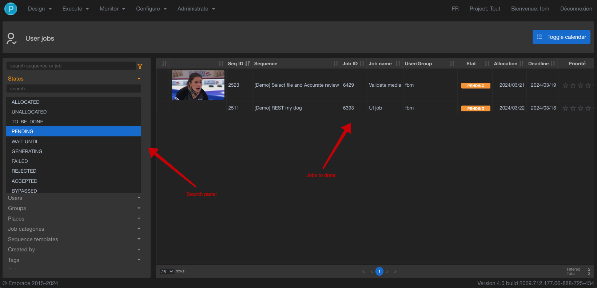
Task: Sort by Allocation column icon
Action: 522,63
